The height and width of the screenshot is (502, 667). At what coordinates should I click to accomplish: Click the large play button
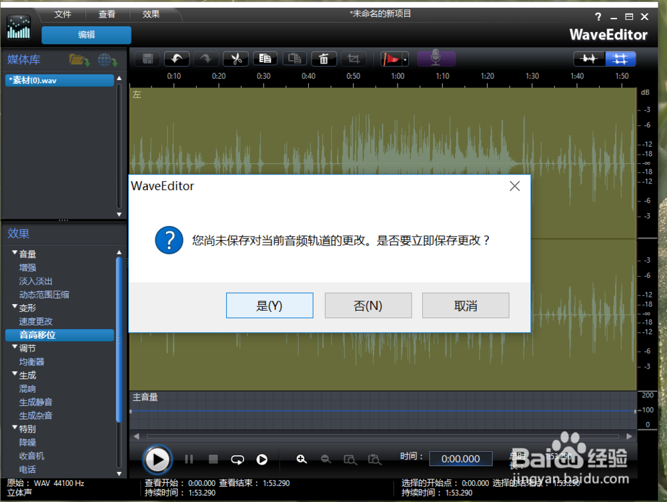point(157,459)
